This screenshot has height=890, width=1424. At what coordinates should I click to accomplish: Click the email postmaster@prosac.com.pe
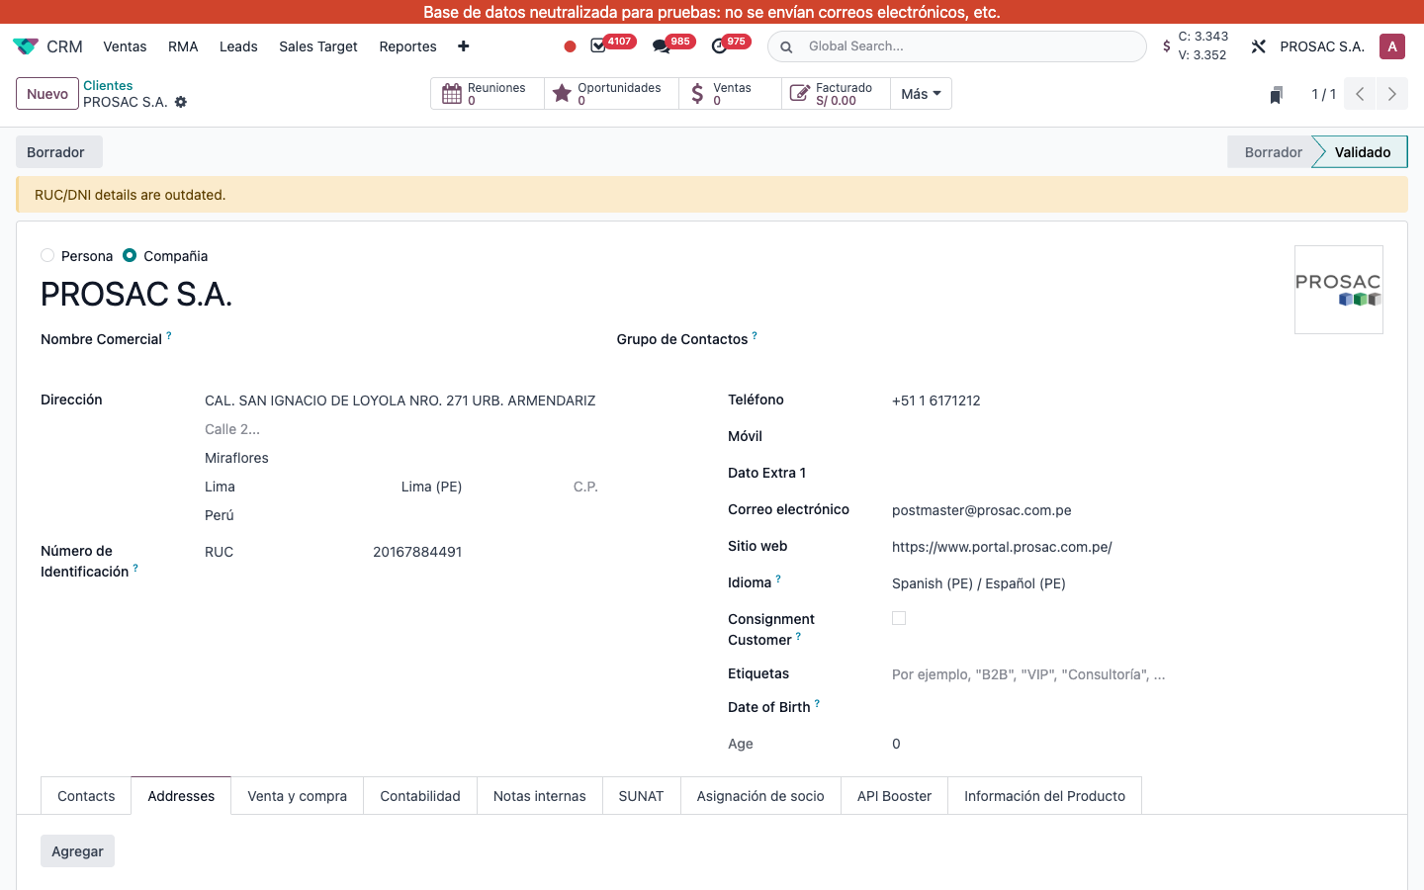point(982,510)
